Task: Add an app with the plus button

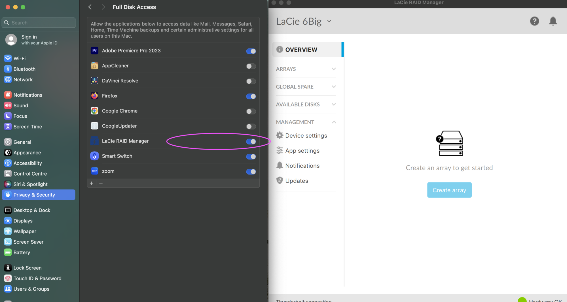Action: (x=92, y=183)
